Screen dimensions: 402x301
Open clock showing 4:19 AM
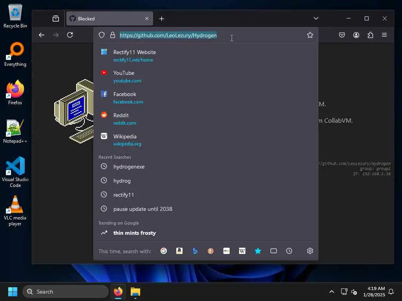tap(374, 292)
